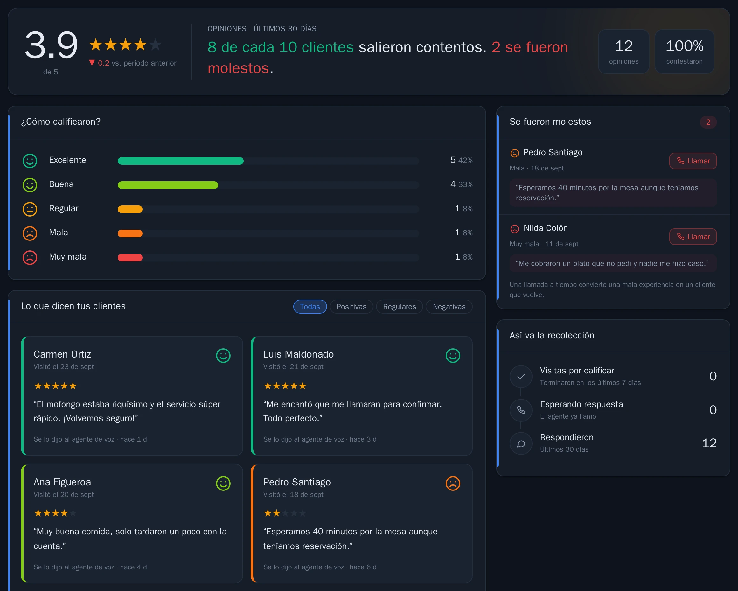Click checkmark icon for Visitas por calificar

tap(521, 376)
